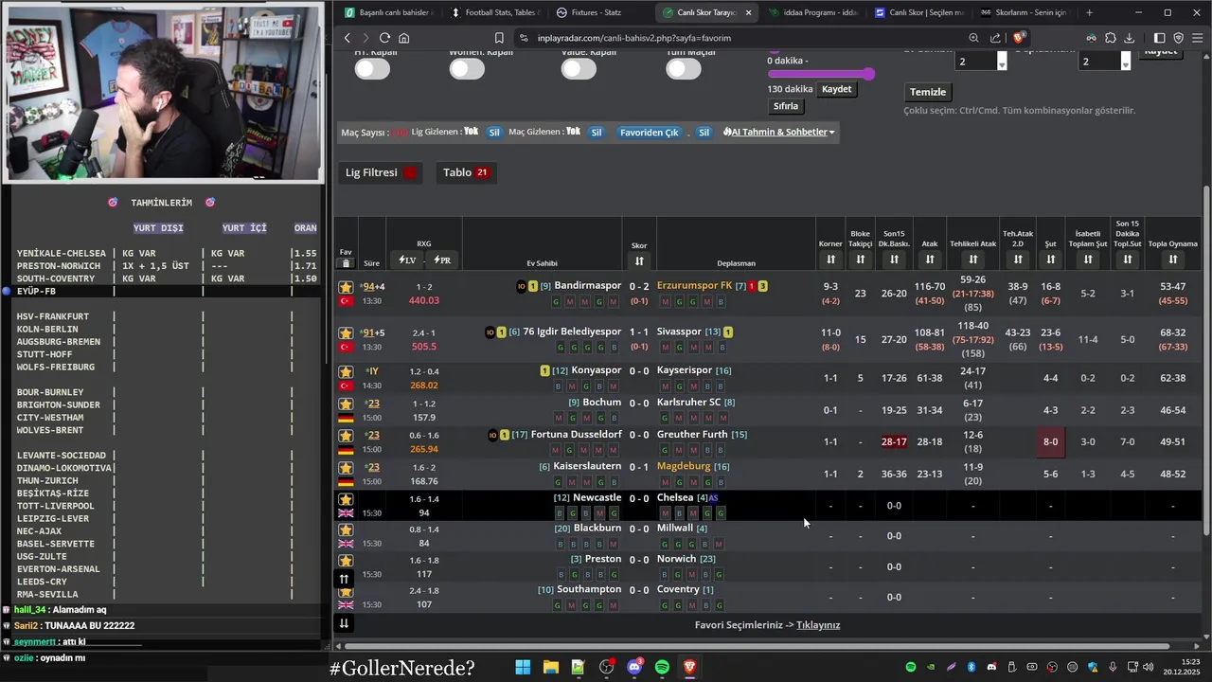Sort table by the PR RXG button

442,260
